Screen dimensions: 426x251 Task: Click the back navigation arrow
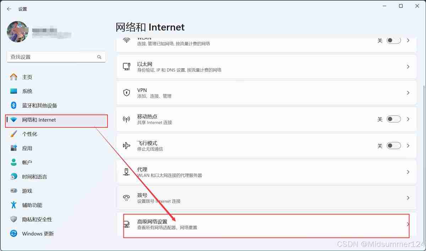pos(9,9)
